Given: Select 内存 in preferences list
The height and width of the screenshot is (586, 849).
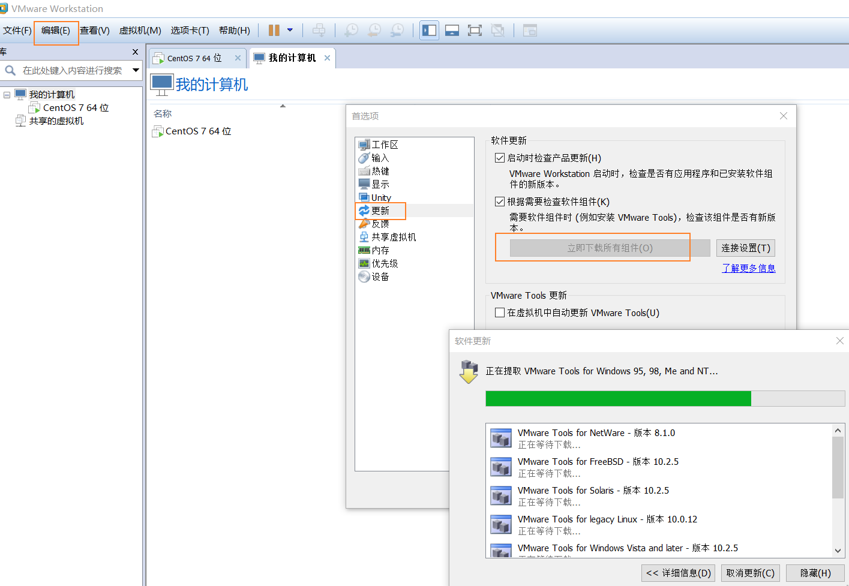Looking at the screenshot, I should click(x=380, y=250).
